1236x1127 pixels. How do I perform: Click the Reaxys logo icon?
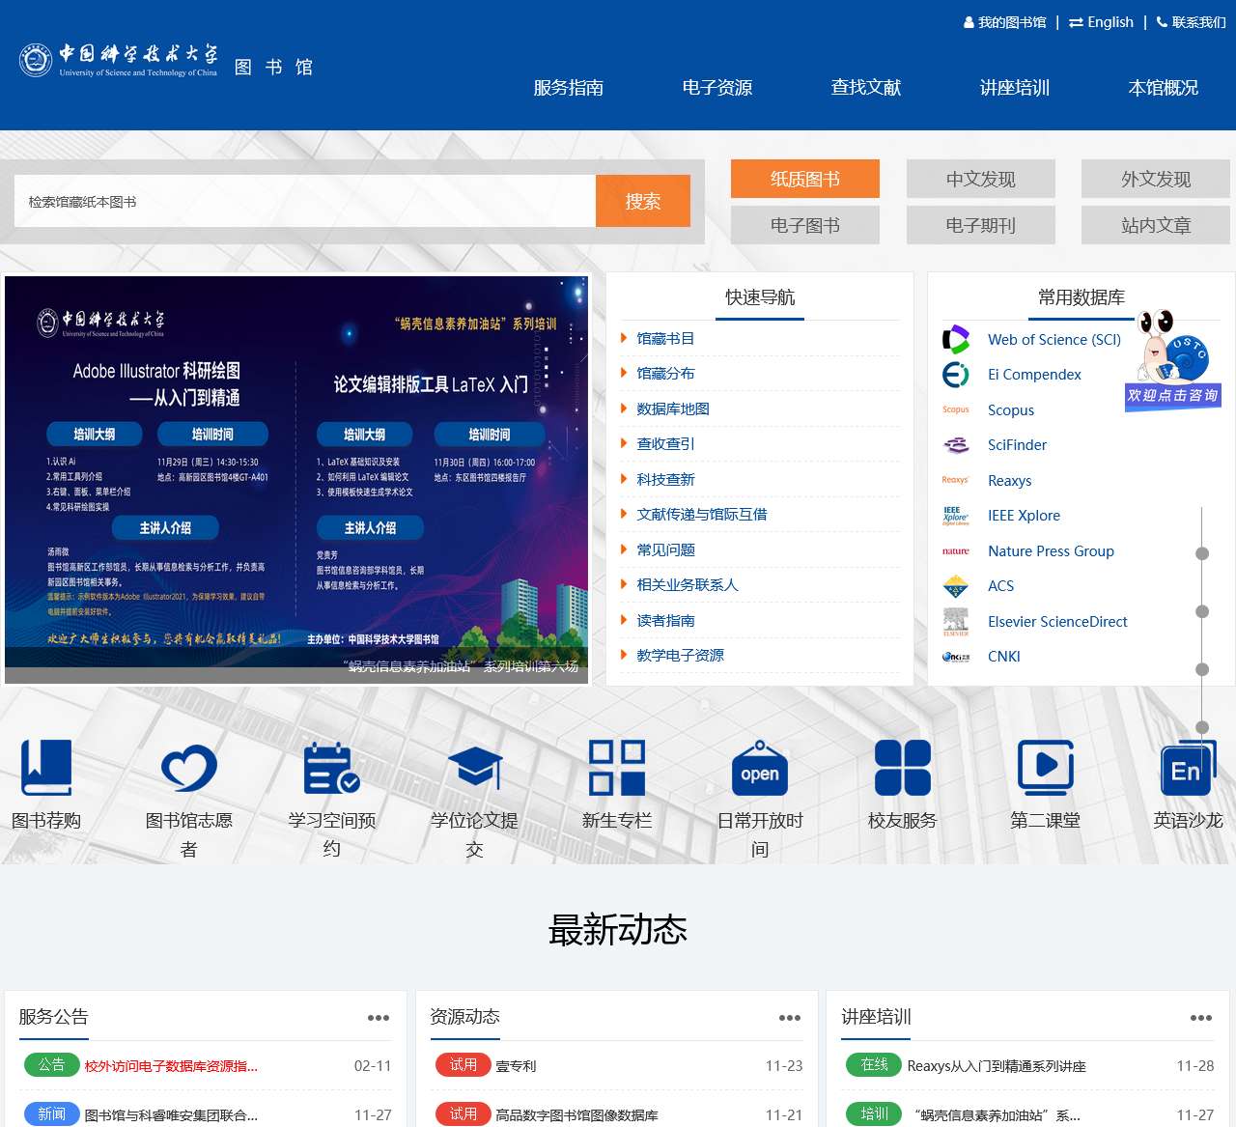(x=956, y=480)
